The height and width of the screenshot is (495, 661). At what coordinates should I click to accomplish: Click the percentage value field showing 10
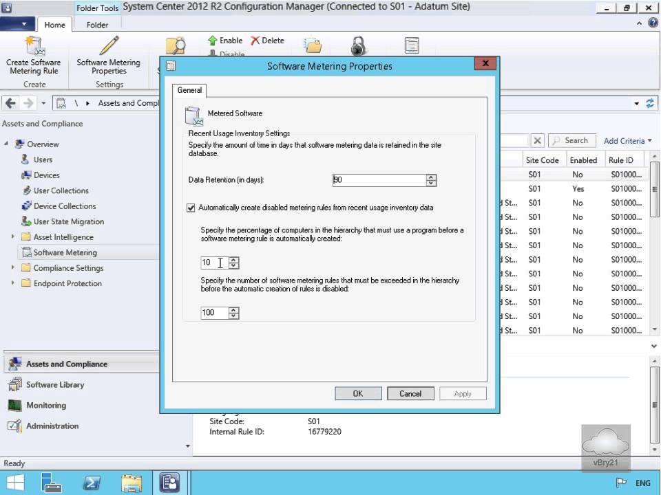click(x=215, y=263)
